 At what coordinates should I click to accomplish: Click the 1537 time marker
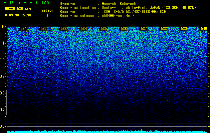(143, 29)
